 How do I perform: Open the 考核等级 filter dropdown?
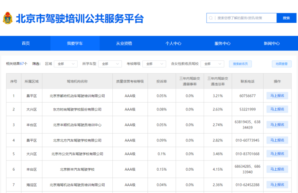154,64
